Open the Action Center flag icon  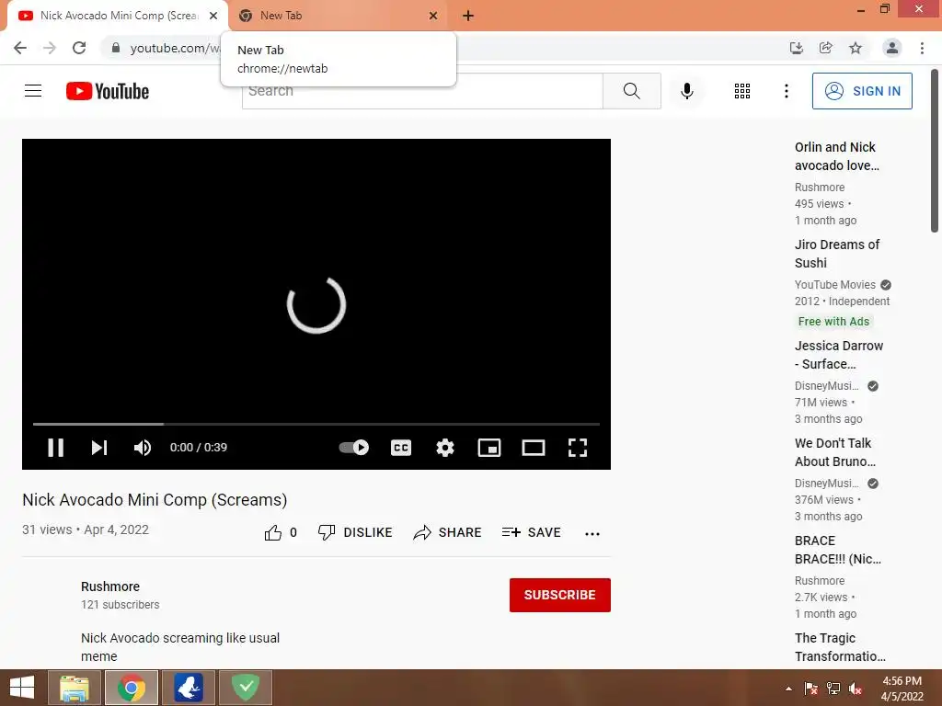click(810, 689)
